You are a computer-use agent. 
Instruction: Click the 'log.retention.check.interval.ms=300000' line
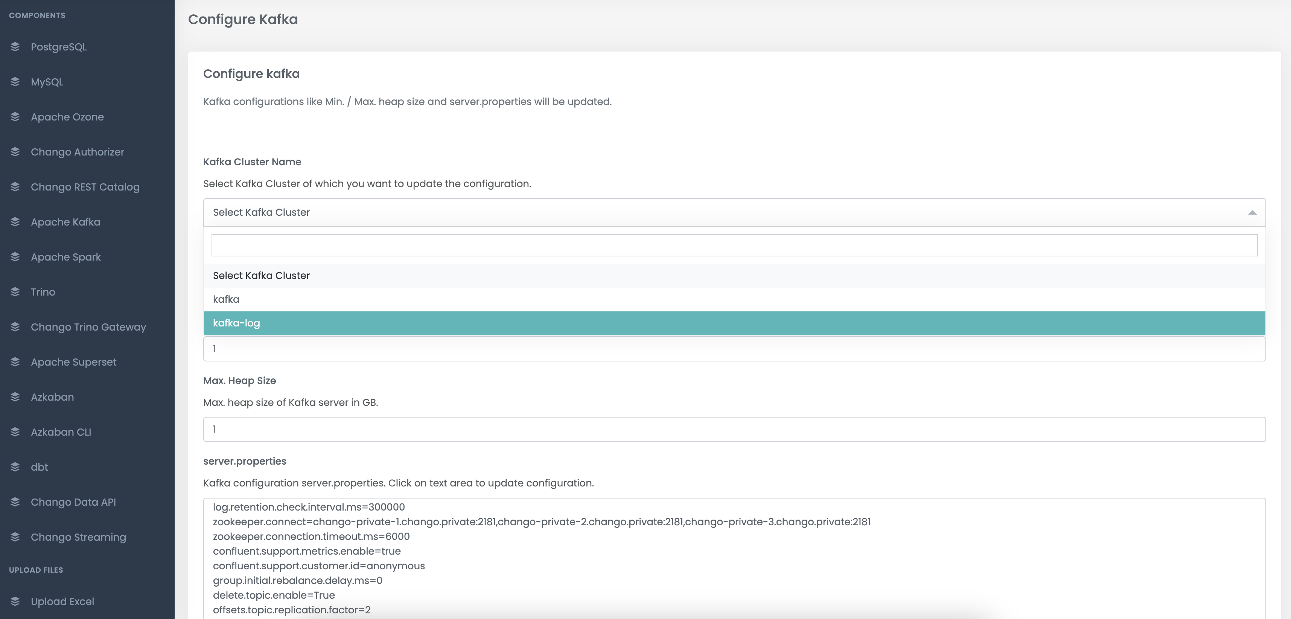(309, 507)
